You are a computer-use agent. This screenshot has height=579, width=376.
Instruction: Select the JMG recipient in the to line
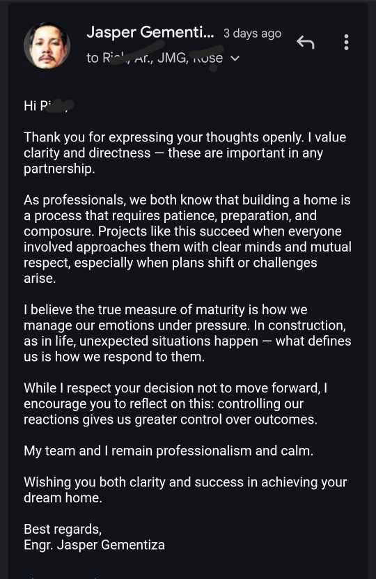tap(172, 58)
